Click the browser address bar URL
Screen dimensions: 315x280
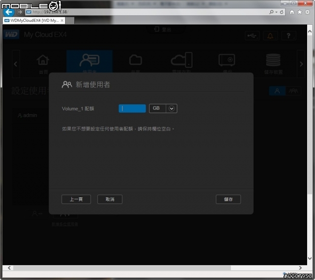point(50,12)
